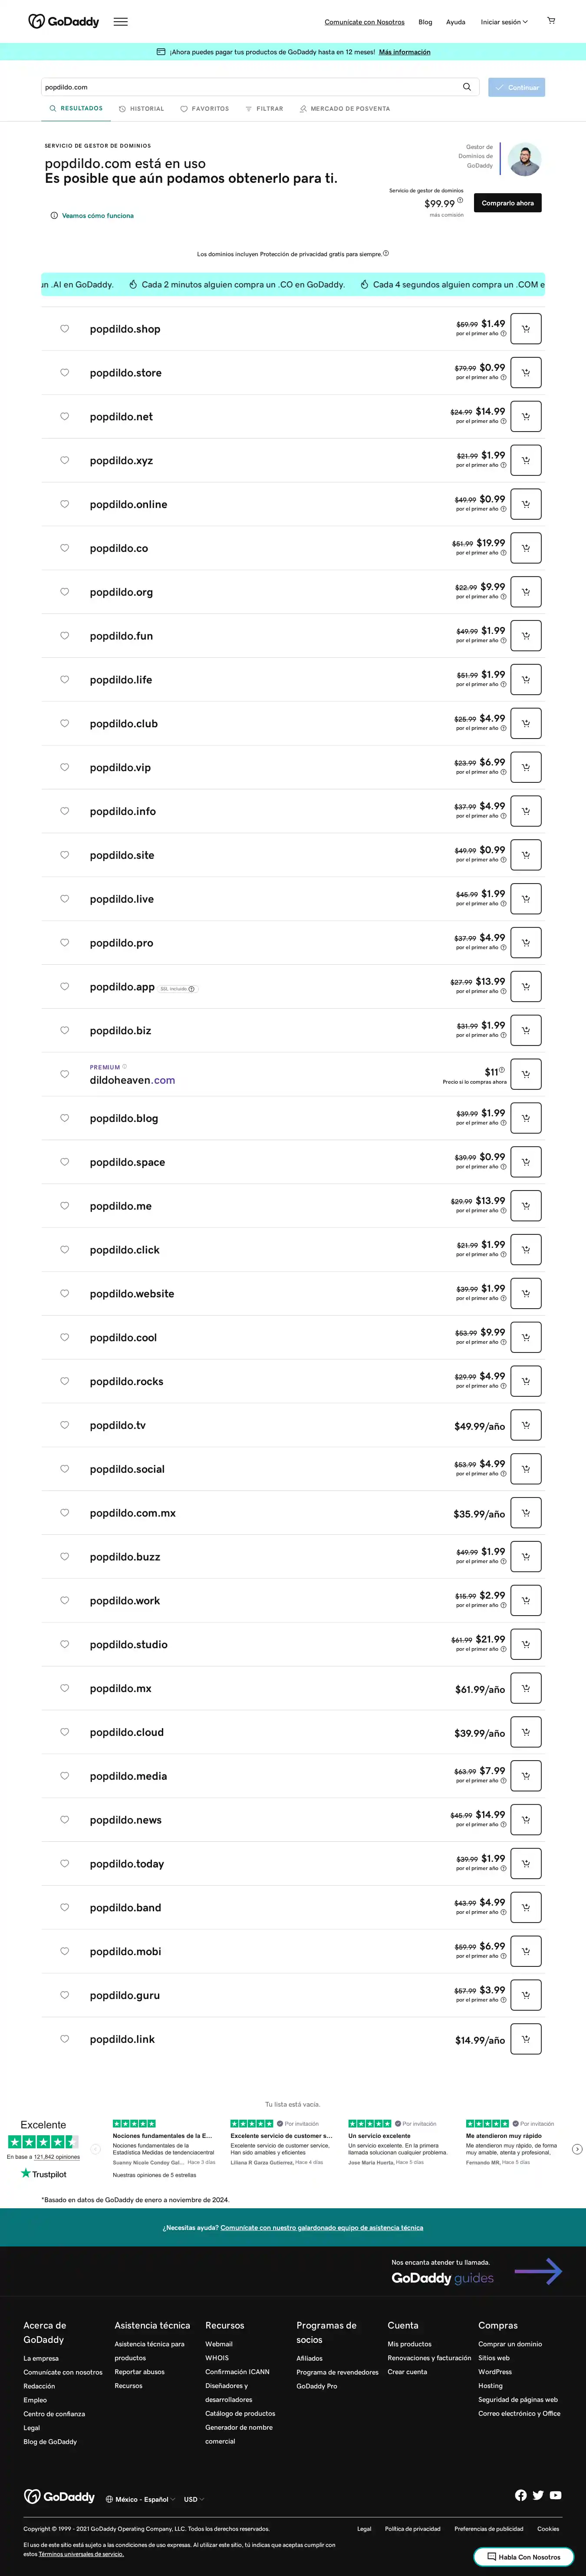Add popdildo.tv to the cart
The image size is (586, 2576).
pyautogui.click(x=526, y=1425)
